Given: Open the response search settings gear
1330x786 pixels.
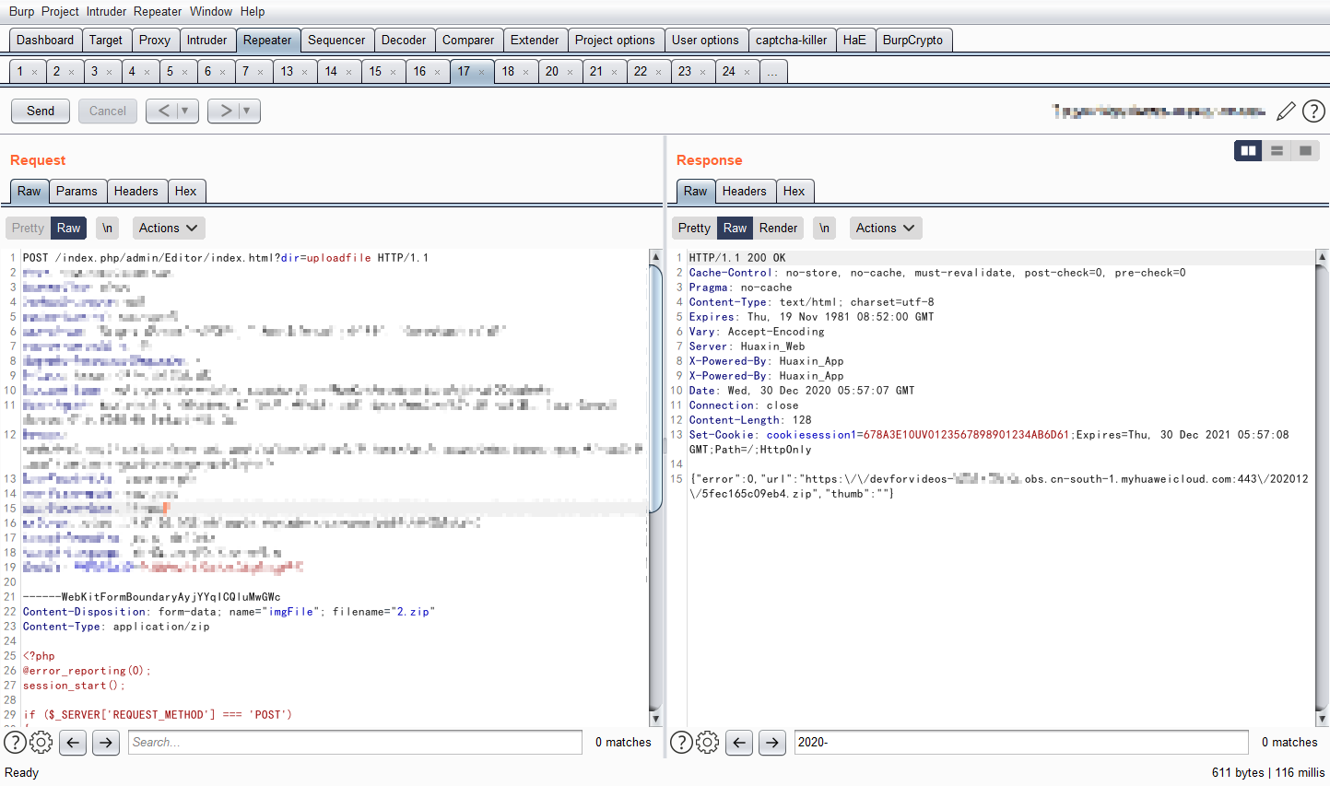Looking at the screenshot, I should pos(708,742).
